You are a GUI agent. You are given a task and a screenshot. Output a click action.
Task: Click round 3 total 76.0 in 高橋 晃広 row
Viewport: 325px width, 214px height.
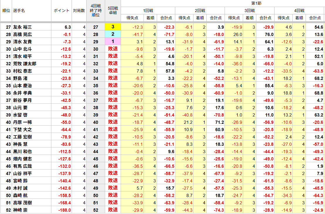click(x=269, y=34)
